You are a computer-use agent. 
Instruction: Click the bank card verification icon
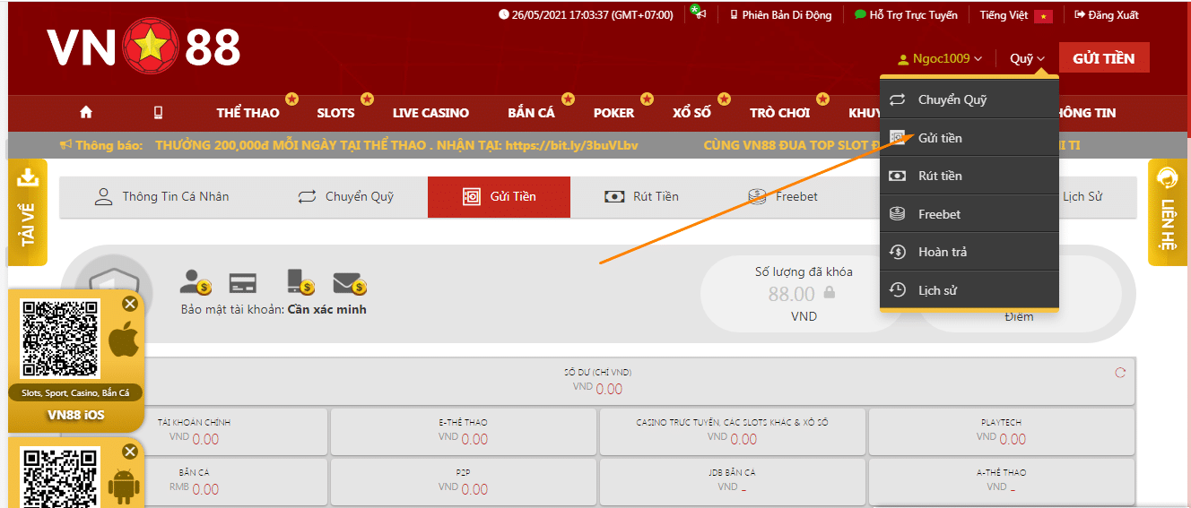click(242, 282)
